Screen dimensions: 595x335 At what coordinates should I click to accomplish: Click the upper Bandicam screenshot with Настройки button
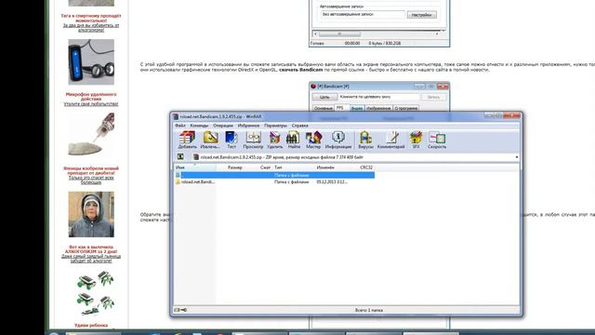pos(379,23)
